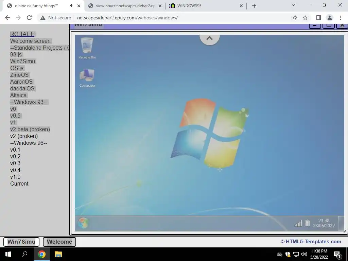Go forward in browser history
Viewport: 348px width, 261px height.
click(18, 18)
